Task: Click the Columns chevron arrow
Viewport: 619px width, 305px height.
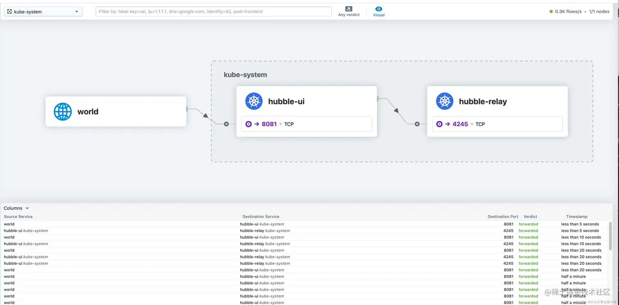Action: coord(27,208)
